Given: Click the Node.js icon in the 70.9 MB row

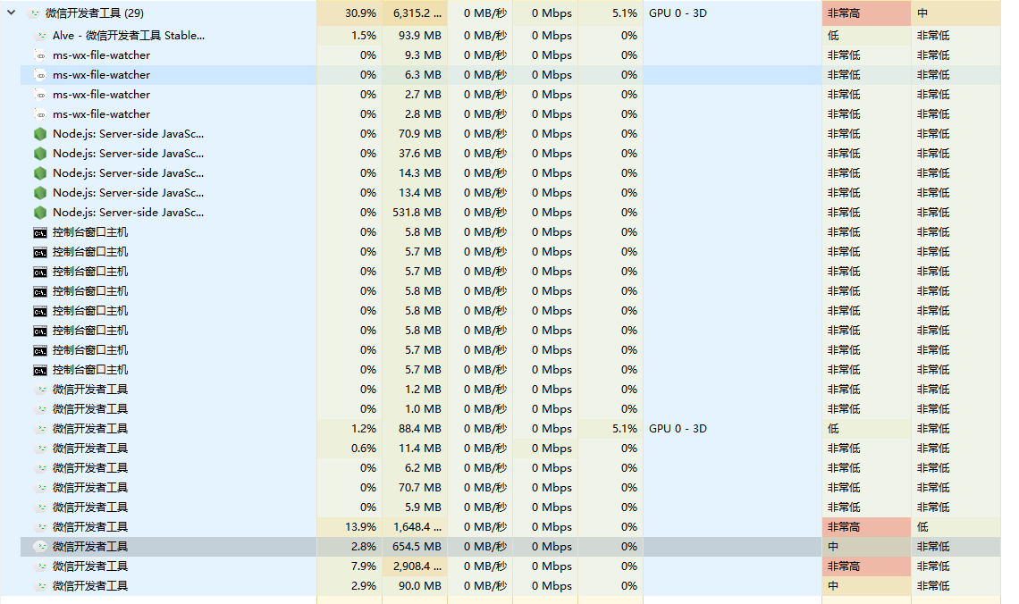Looking at the screenshot, I should [40, 134].
